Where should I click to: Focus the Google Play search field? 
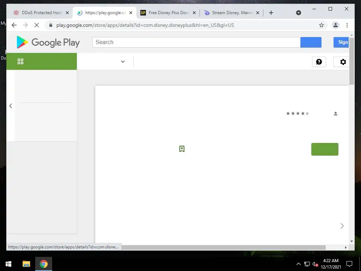coord(196,42)
